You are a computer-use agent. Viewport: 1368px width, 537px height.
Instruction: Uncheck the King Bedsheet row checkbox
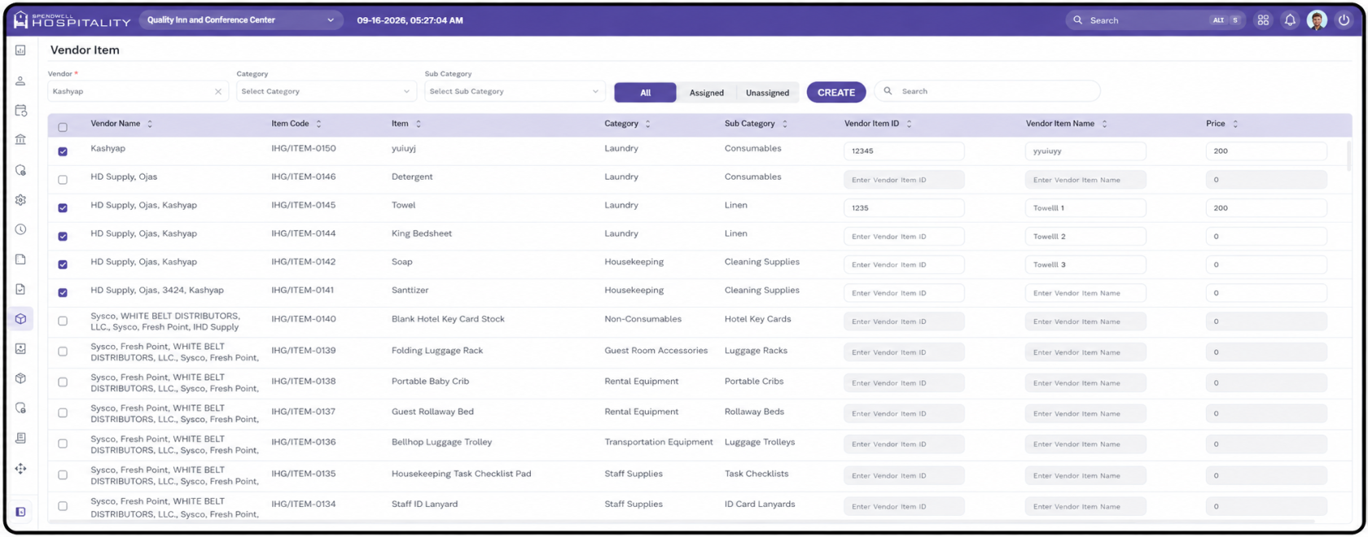[x=63, y=237]
